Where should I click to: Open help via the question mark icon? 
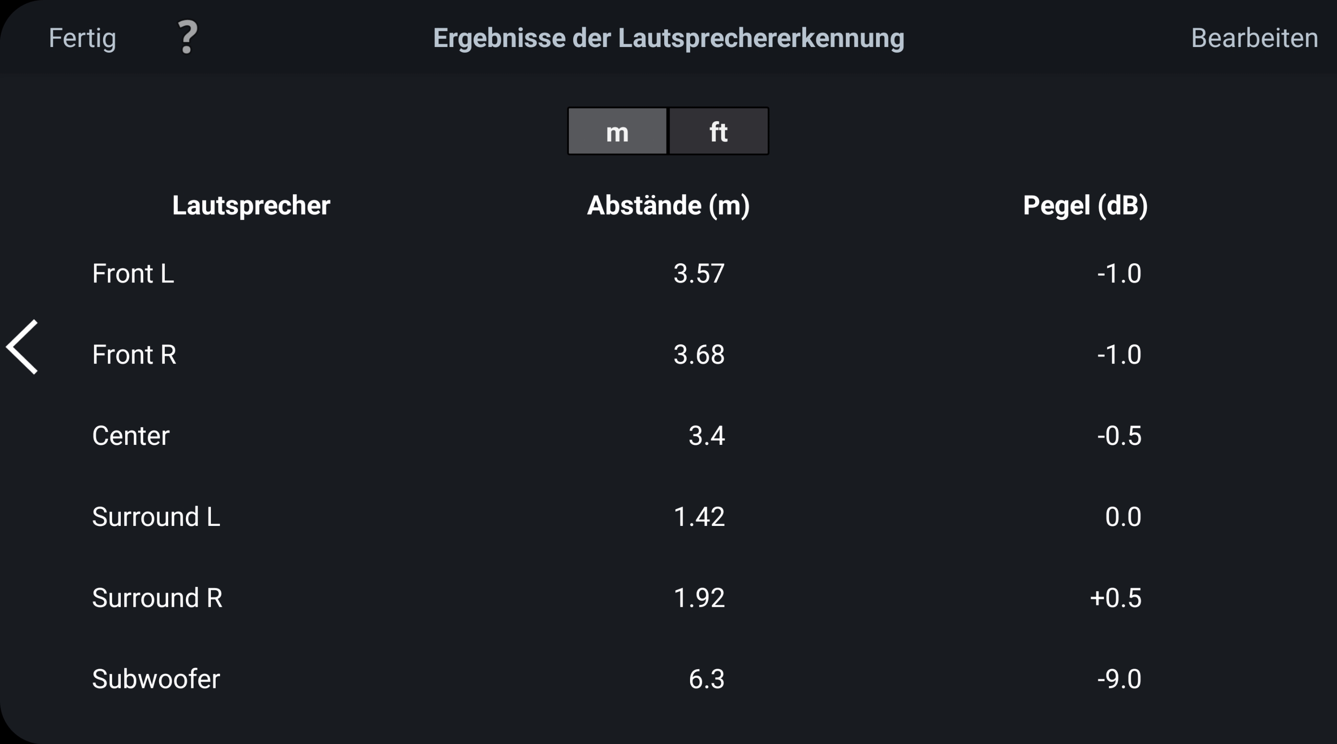click(x=187, y=37)
